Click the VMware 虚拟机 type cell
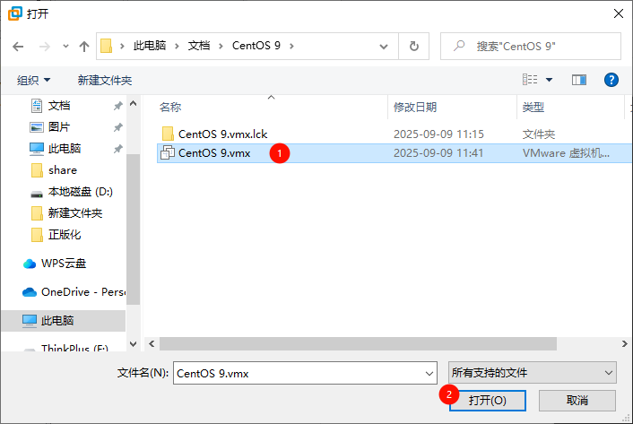 tap(566, 153)
